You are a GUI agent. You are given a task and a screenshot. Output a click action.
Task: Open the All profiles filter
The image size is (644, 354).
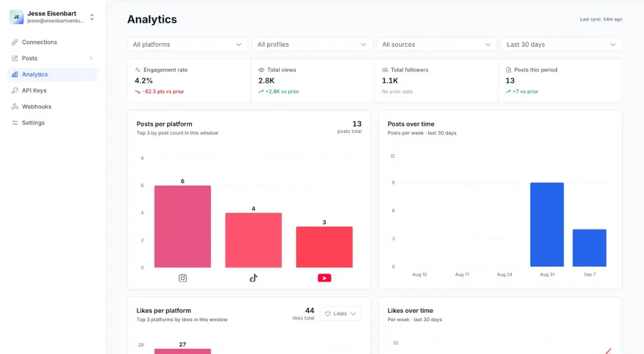tap(312, 45)
